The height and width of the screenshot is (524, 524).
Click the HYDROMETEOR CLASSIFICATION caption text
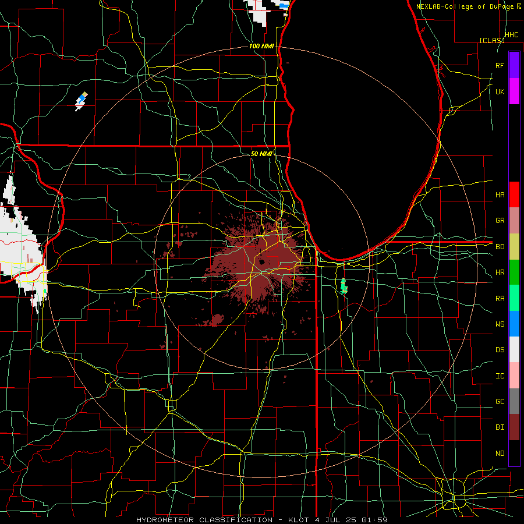pos(204,520)
